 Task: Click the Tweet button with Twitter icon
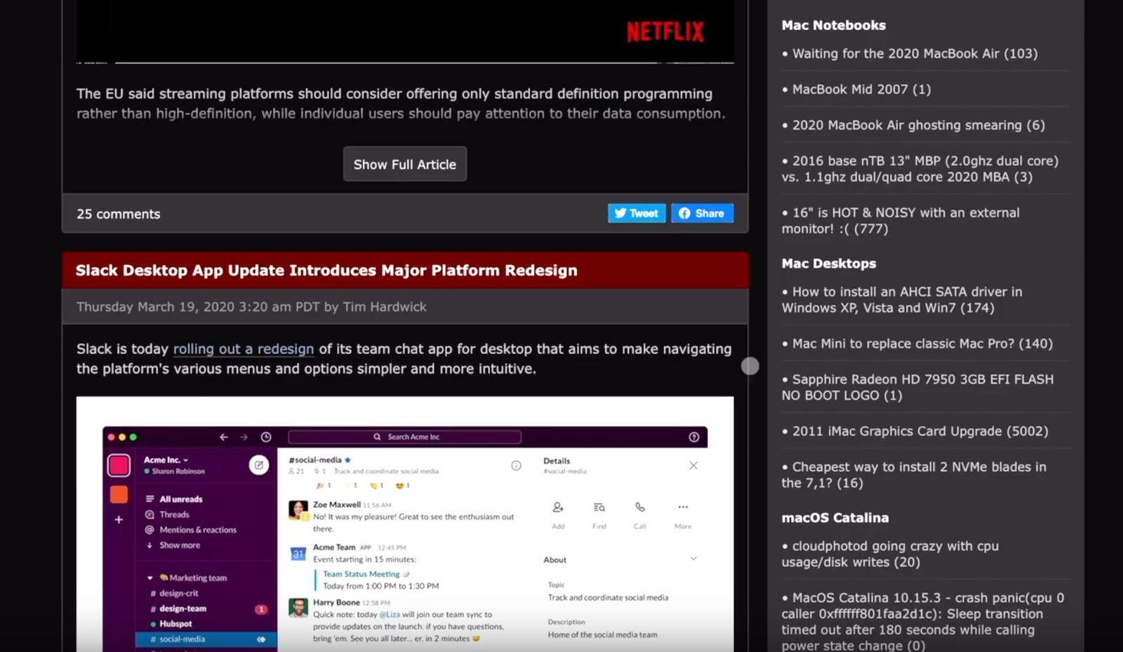[636, 213]
